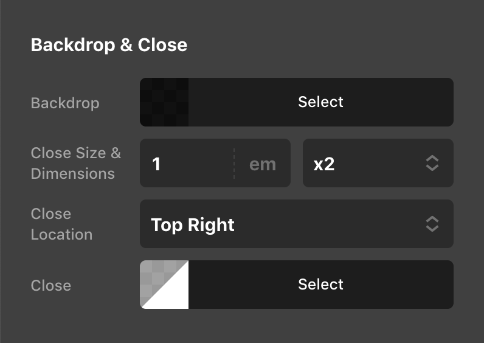Click the number 1 in Close Size
Screen dimensions: 484x343
pos(156,164)
